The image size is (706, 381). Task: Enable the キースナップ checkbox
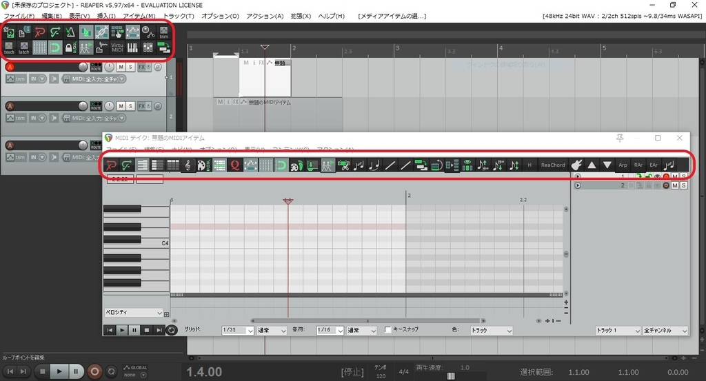[x=387, y=330]
